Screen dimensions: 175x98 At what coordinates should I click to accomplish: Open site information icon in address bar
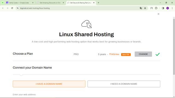pos(17,8)
